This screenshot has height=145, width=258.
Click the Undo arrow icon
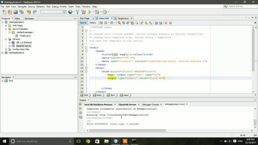click(29, 12)
